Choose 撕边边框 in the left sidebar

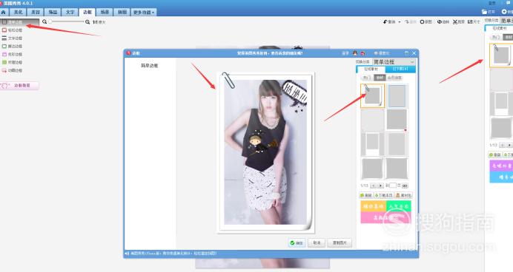pos(13,47)
